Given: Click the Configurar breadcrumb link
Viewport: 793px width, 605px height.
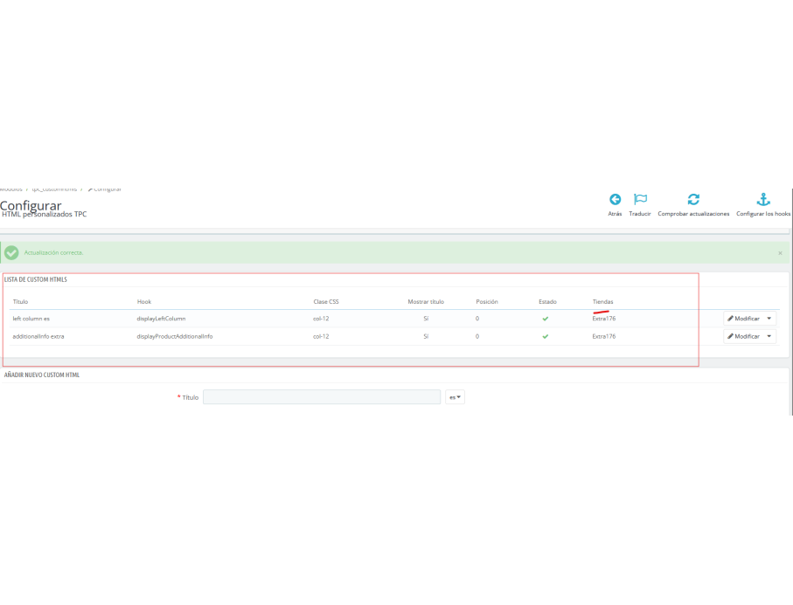Looking at the screenshot, I should click(x=105, y=189).
